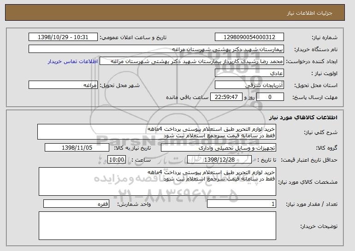
Task: Select the تعداد / مقدار field showing 1
Action: pyautogui.click(x=242, y=204)
